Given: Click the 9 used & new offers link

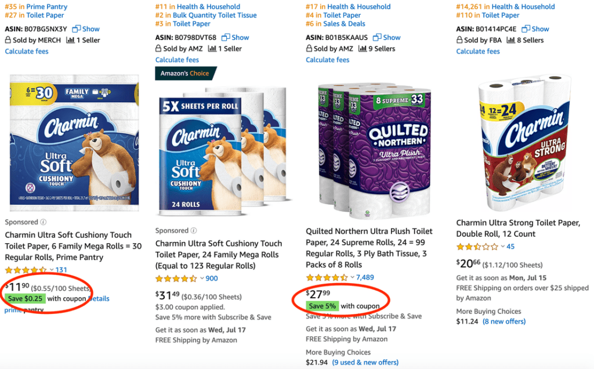Looking at the screenshot, I should (x=365, y=363).
